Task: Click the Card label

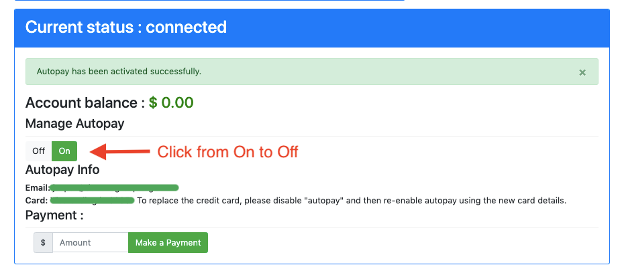Action: 36,200
